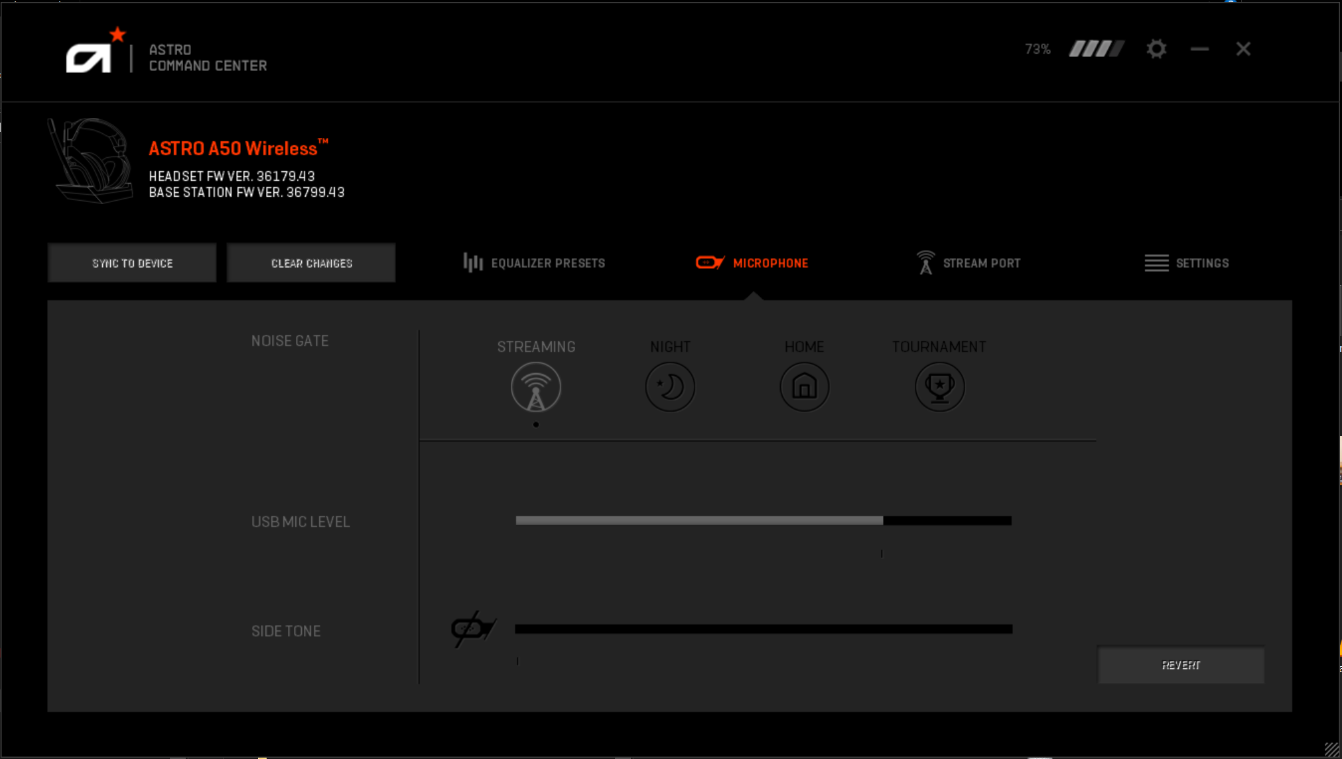Click the Microphone tab
Image resolution: width=1342 pixels, height=759 pixels.
752,263
